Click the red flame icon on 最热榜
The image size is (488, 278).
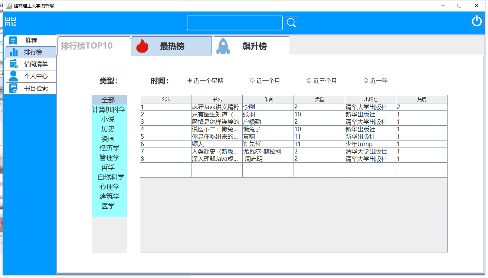pos(143,46)
